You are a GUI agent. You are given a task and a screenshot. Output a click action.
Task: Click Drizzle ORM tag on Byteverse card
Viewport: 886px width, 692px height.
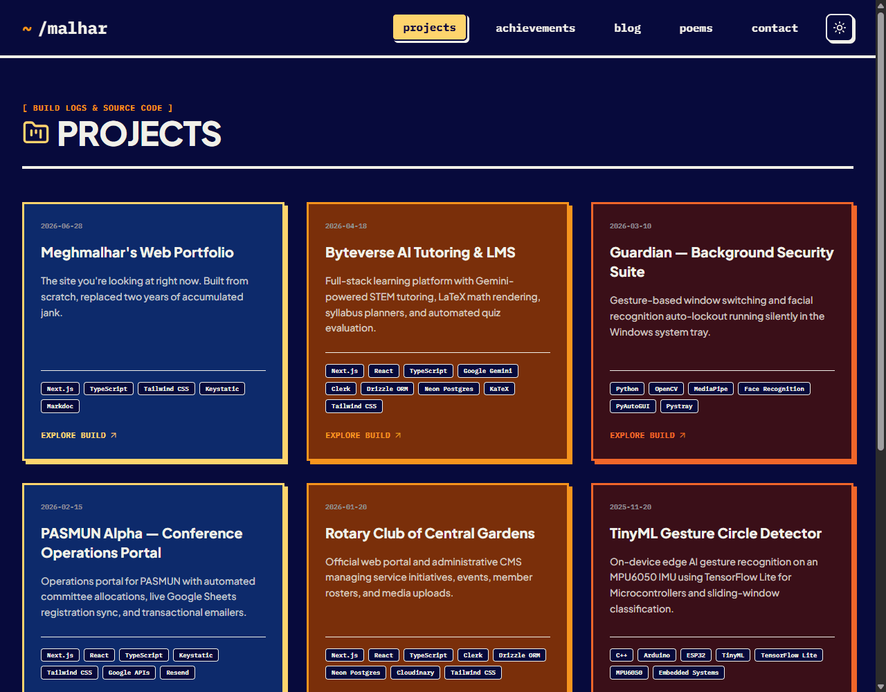tap(388, 389)
